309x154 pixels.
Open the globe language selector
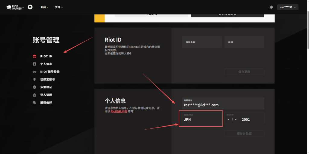coord(271,7)
